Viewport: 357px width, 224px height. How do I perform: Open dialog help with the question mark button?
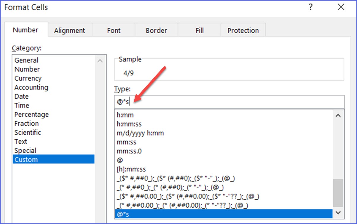tap(311, 7)
